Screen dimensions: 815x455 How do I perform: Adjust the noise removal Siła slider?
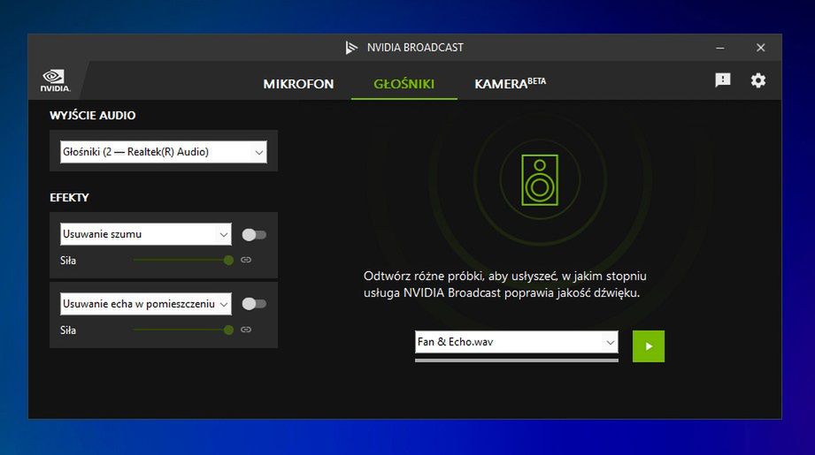[183, 260]
